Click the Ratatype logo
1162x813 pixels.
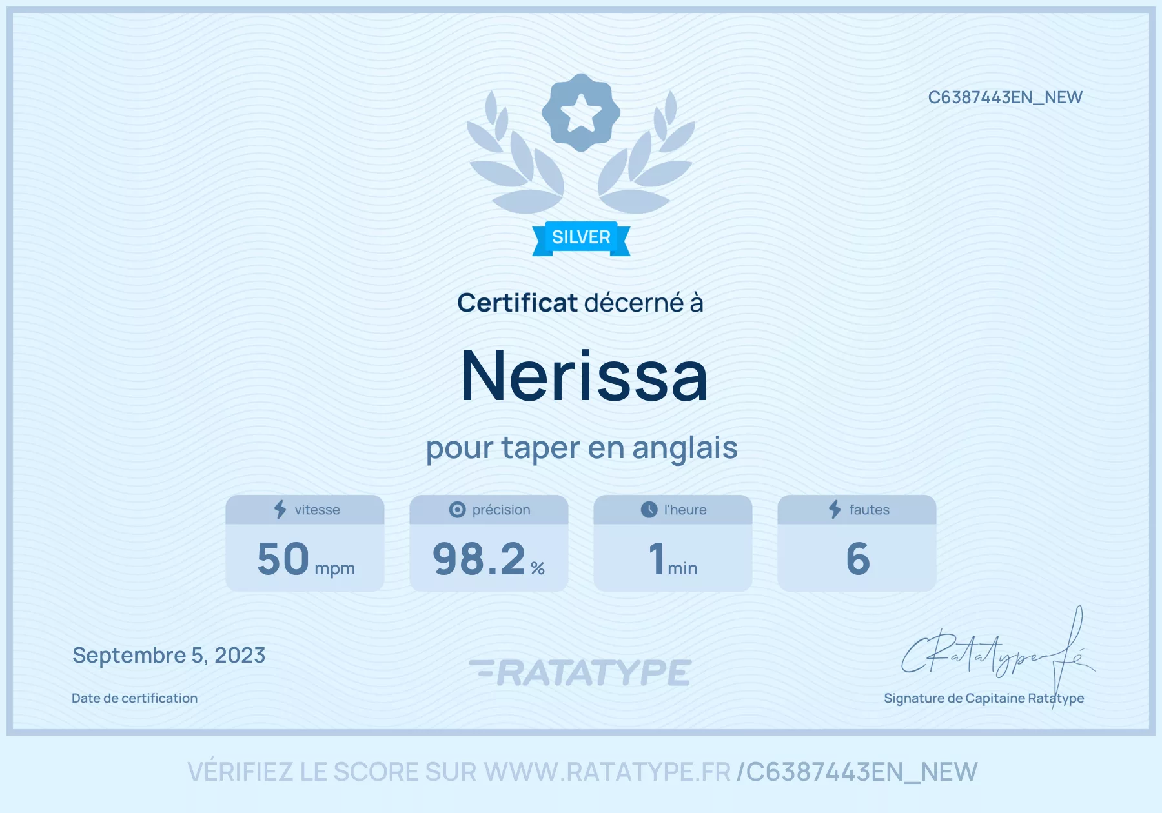point(580,672)
